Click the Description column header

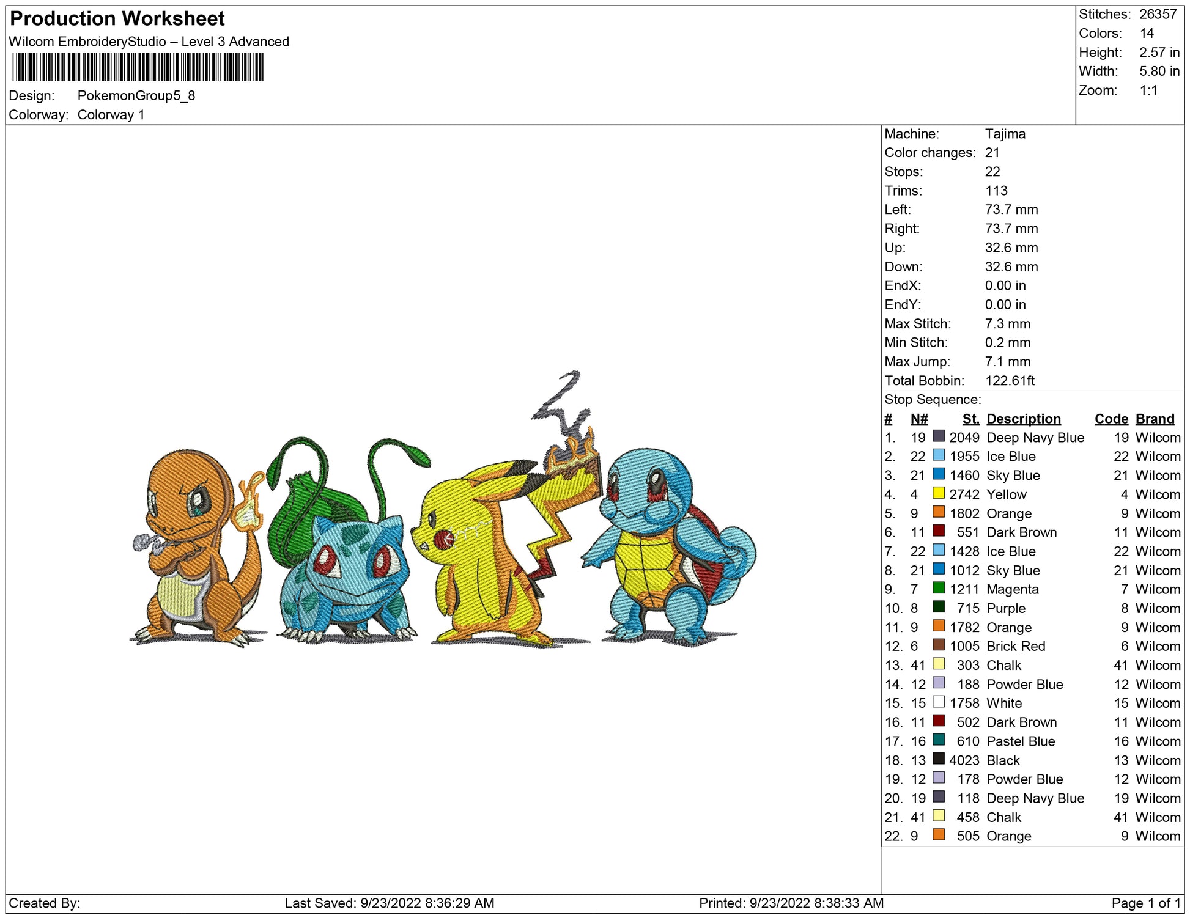click(x=1023, y=419)
